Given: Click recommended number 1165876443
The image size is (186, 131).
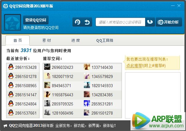Looking at the screenshot, I should tap(63, 95).
